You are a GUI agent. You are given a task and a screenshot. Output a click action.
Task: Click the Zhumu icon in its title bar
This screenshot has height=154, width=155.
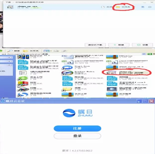[3, 101]
